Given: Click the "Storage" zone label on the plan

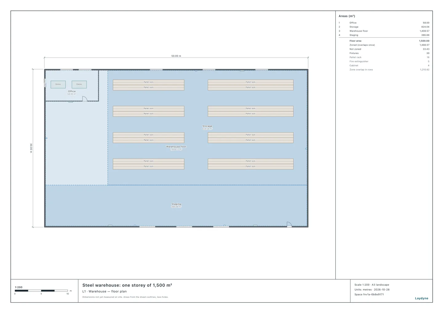Looking at the screenshot, I should [207, 126].
